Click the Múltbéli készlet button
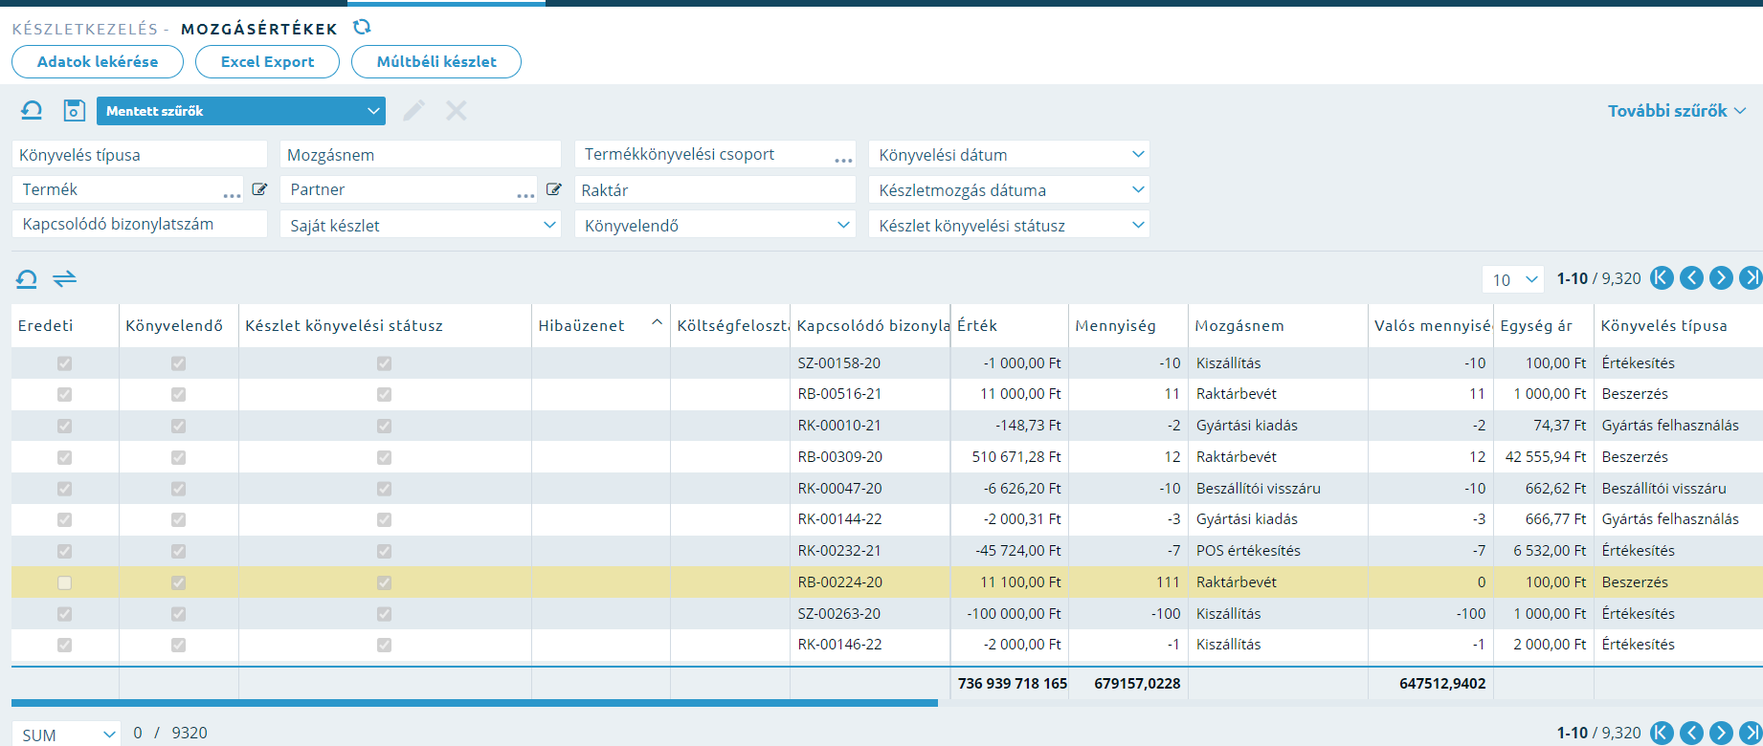This screenshot has height=746, width=1763. click(x=436, y=61)
